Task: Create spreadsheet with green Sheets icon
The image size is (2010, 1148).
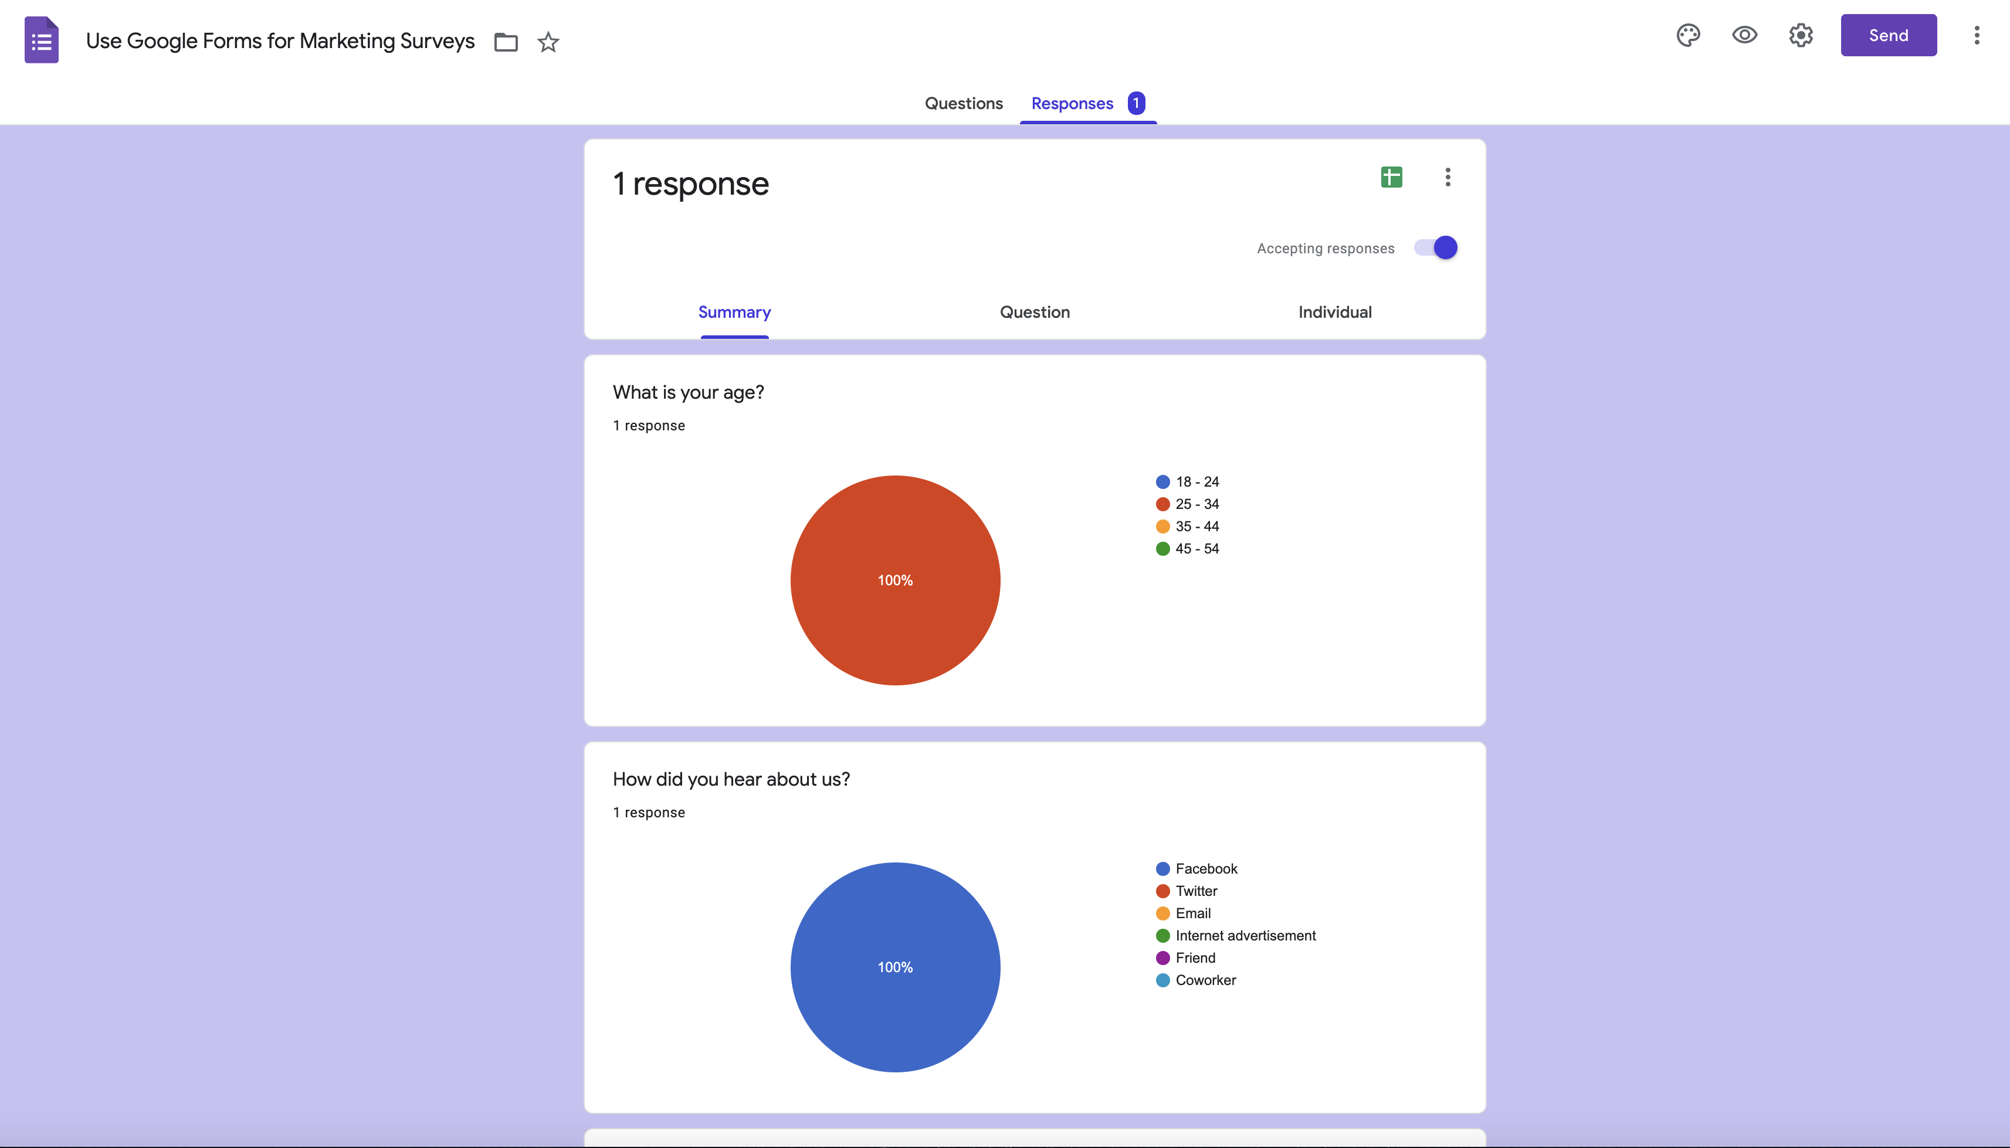Action: tap(1391, 178)
